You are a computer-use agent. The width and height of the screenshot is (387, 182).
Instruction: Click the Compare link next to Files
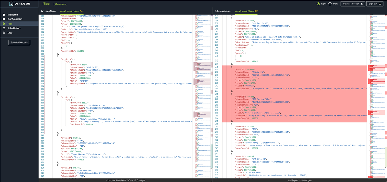click(60, 4)
